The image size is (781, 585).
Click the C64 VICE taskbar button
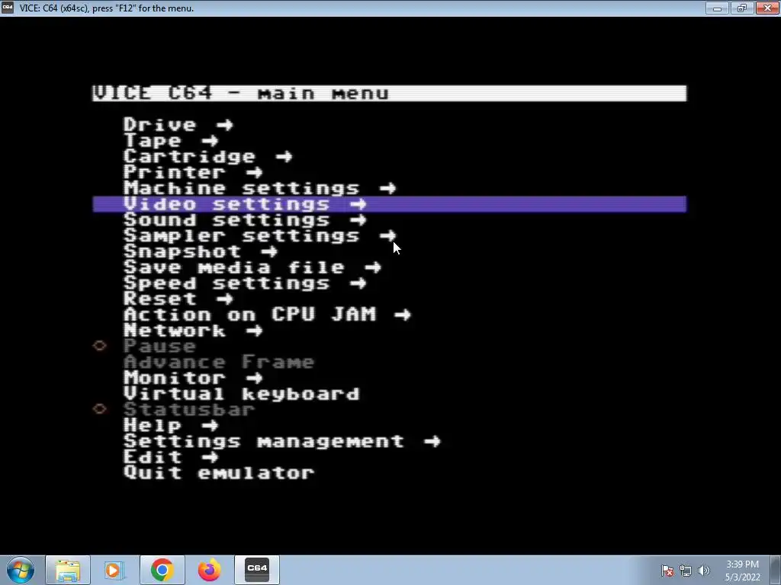click(257, 570)
